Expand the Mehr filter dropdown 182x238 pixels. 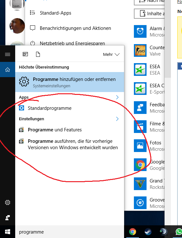coord(111,54)
